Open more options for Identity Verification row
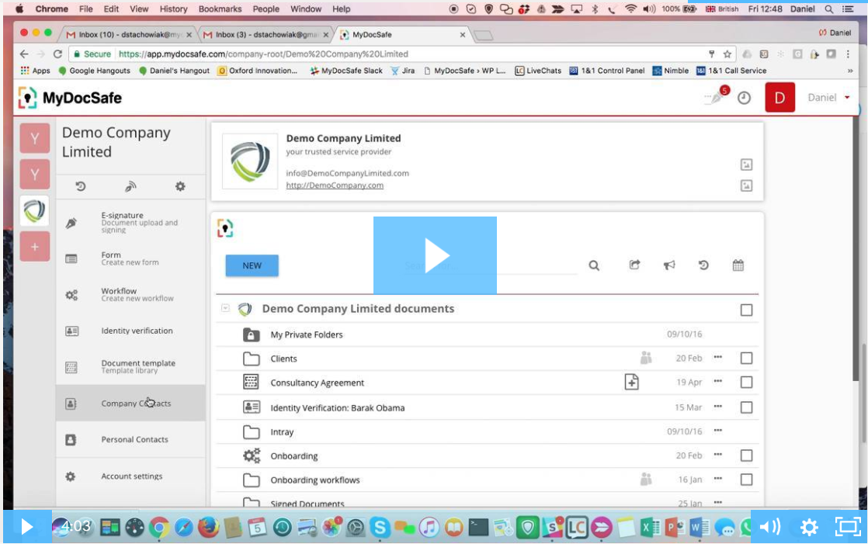The height and width of the screenshot is (544, 868). click(x=718, y=406)
